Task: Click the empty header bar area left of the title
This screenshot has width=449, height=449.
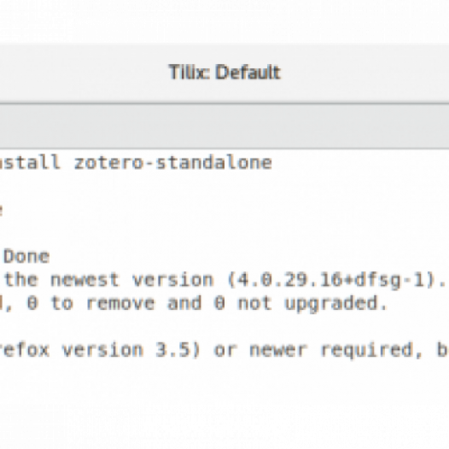Action: (83, 73)
